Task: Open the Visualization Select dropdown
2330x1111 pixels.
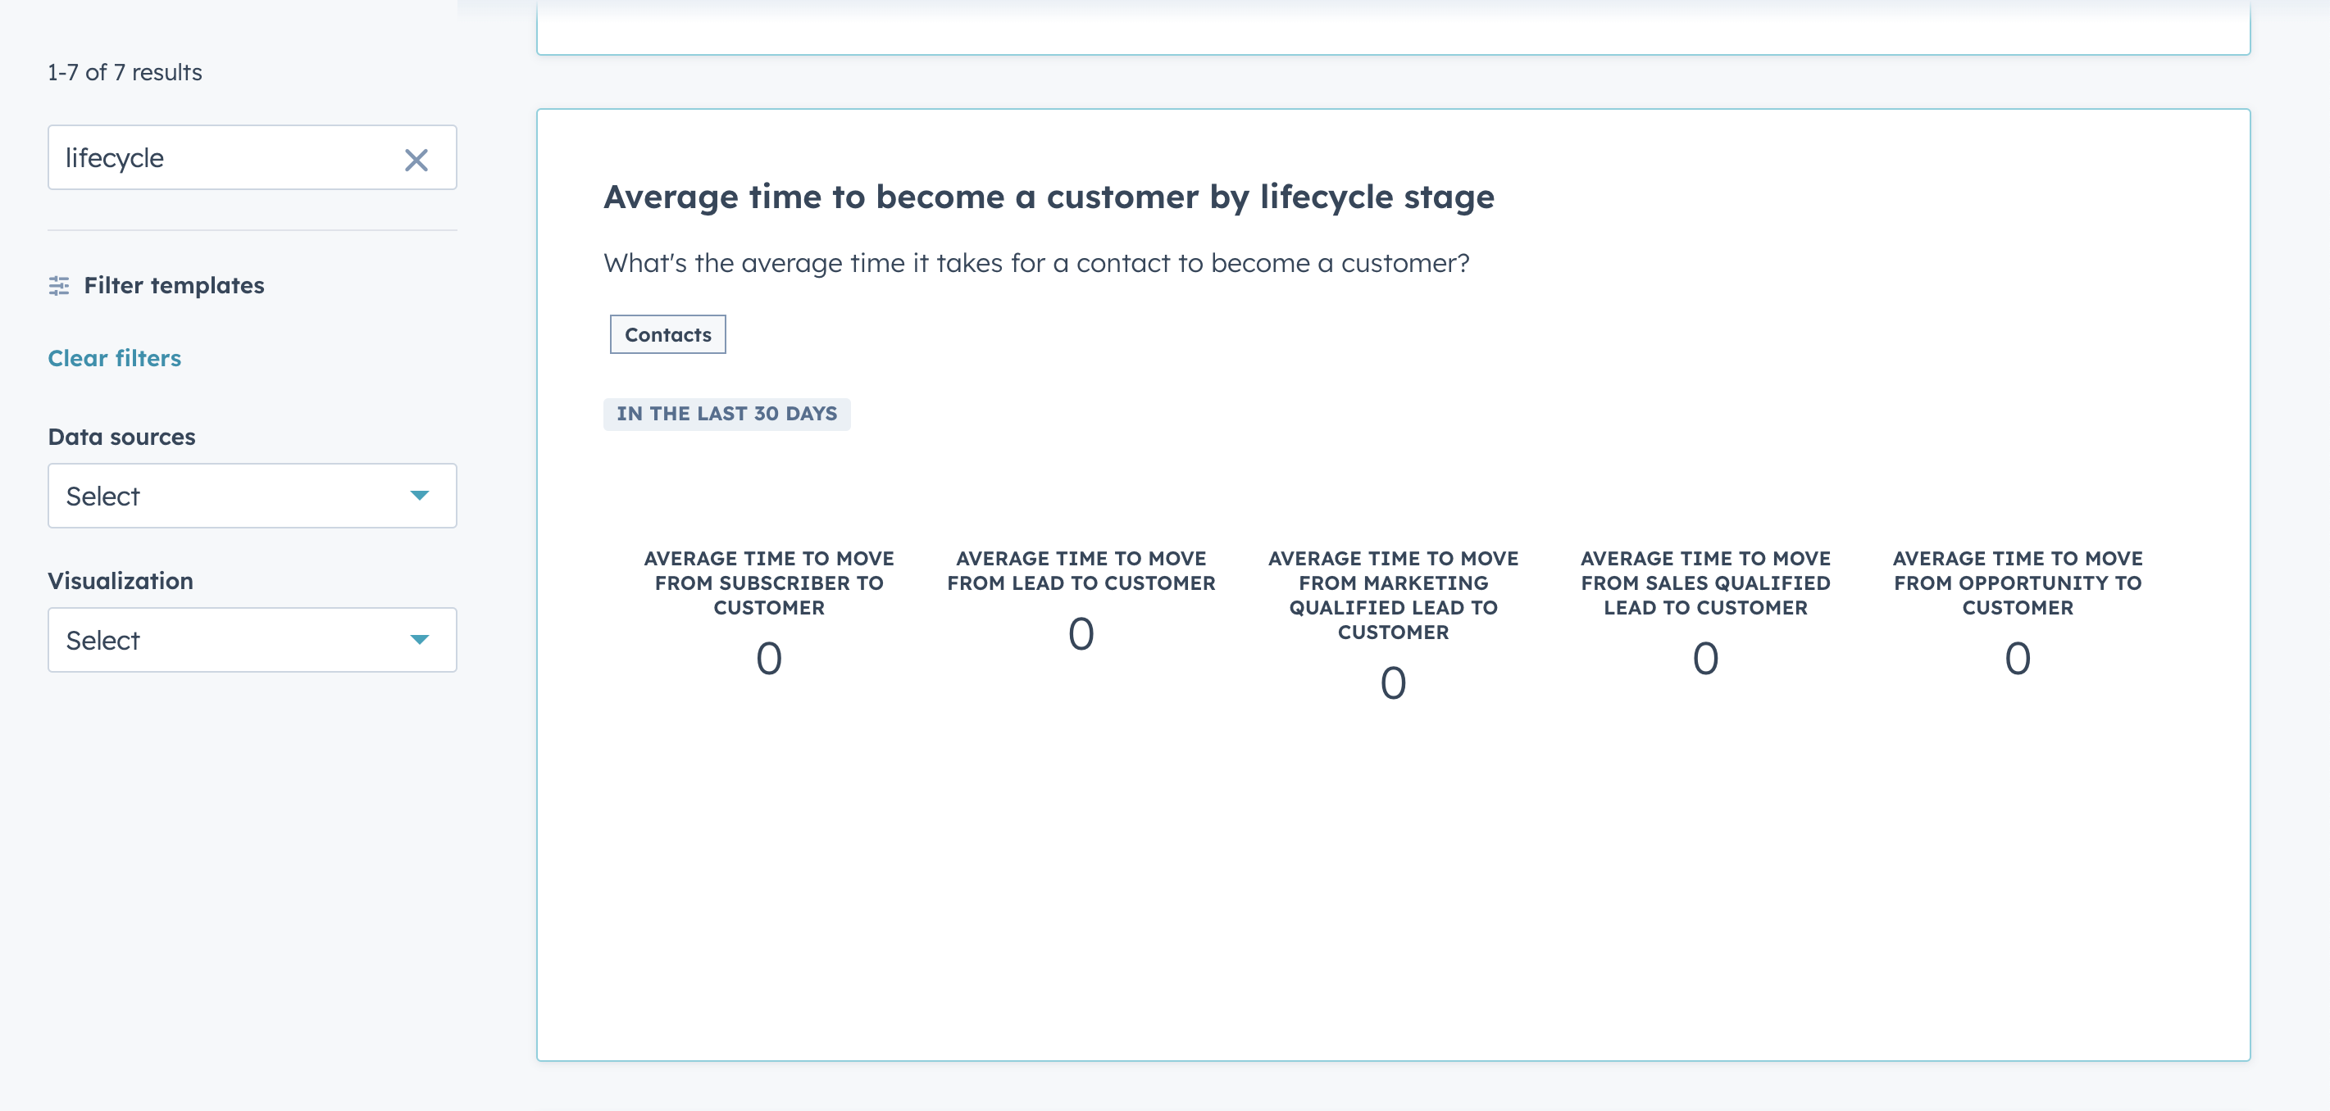Action: 252,640
